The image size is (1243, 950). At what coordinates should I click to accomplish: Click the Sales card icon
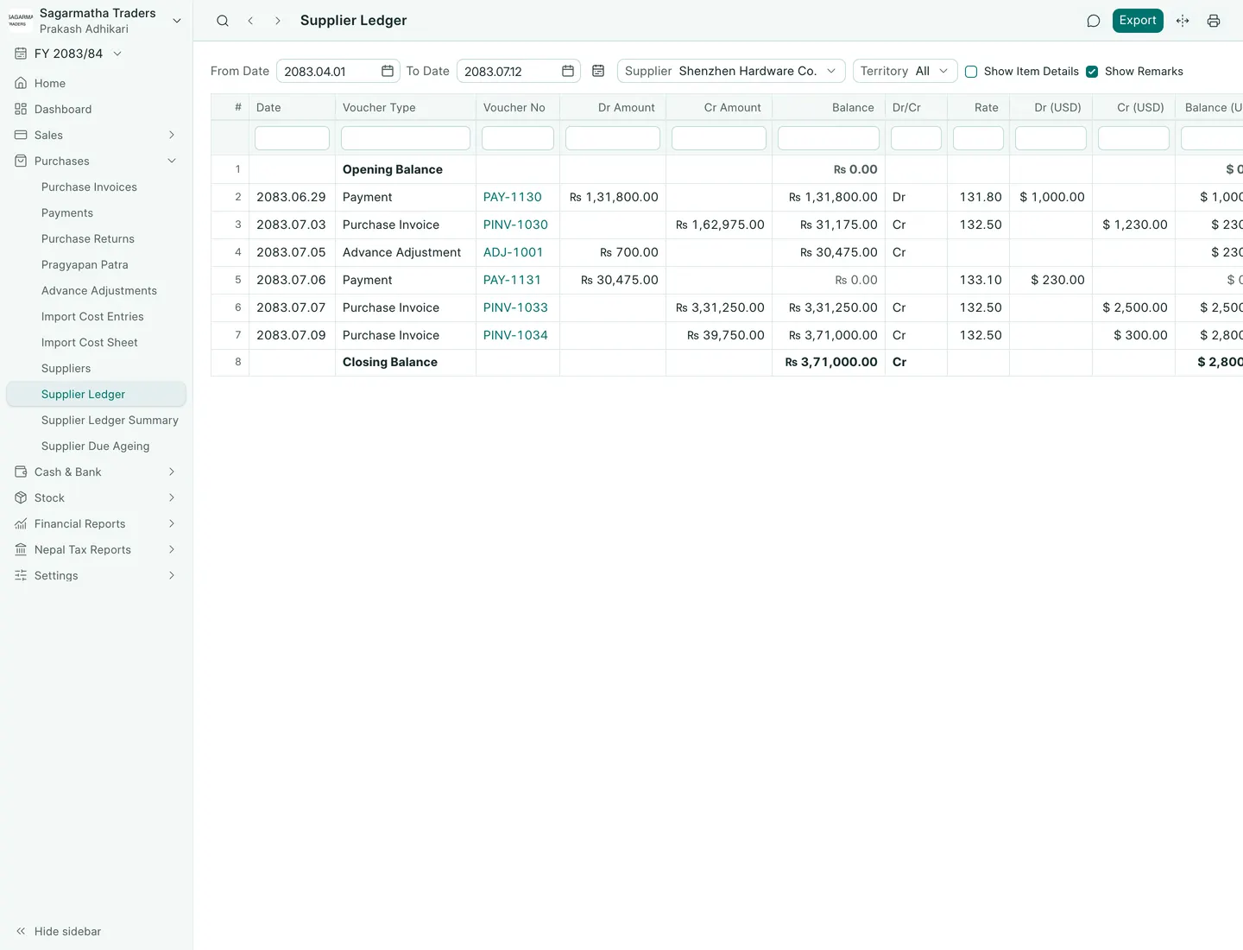(21, 135)
